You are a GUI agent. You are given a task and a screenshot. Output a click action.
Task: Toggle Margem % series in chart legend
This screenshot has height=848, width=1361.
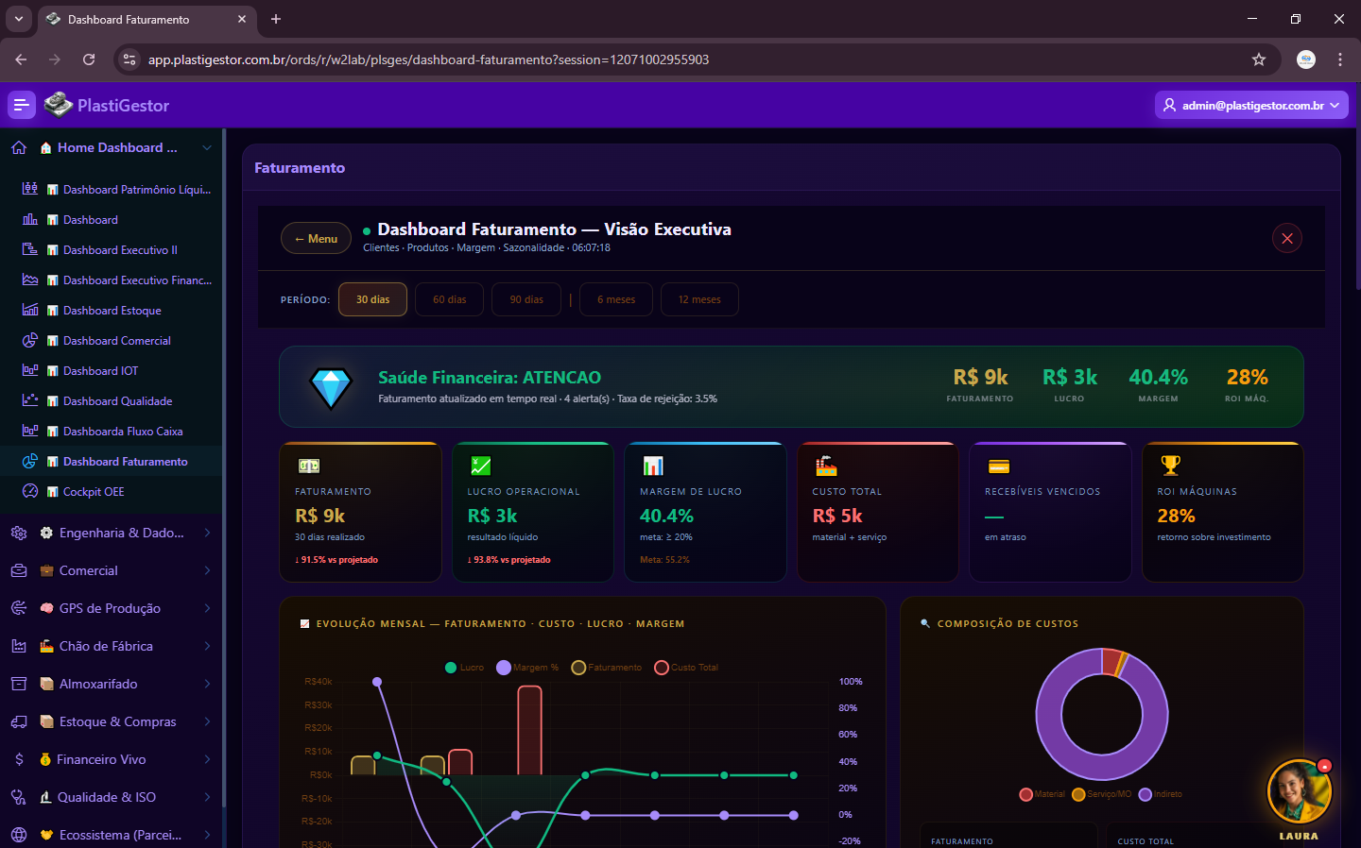point(527,668)
